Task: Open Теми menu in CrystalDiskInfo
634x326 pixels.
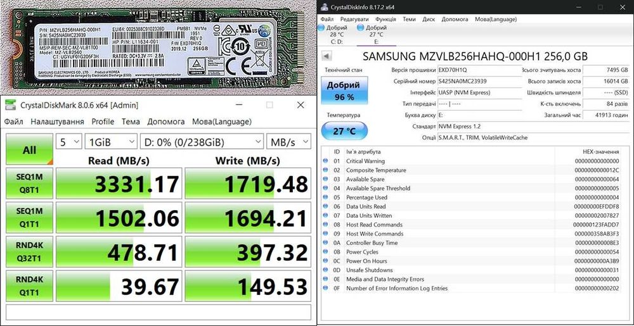Action: click(409, 19)
